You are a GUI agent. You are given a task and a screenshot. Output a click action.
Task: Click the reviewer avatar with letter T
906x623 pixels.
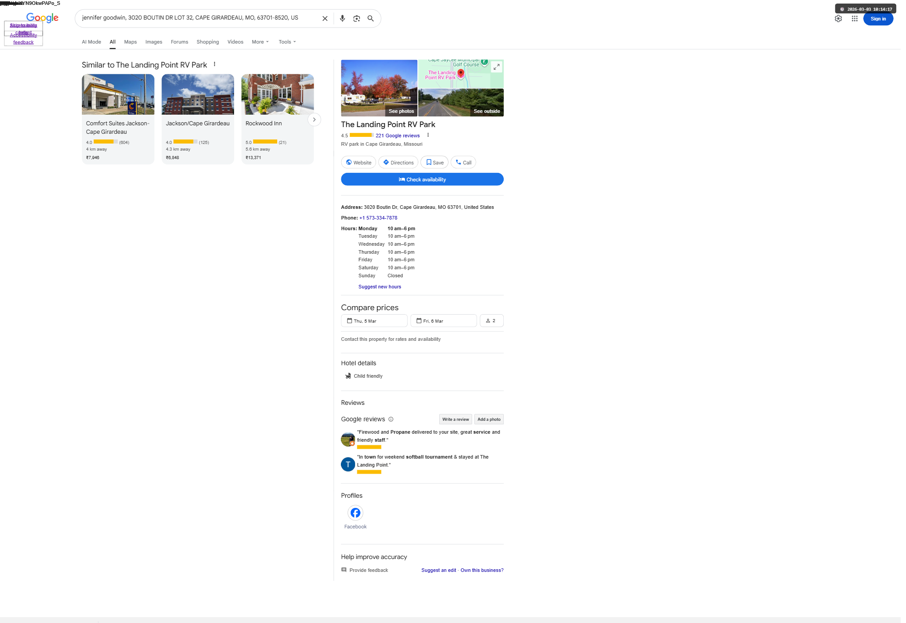[x=348, y=464]
